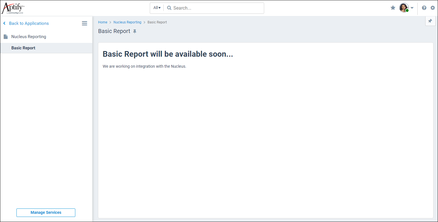Toggle the sidebar with the hamburger icon

(84, 23)
